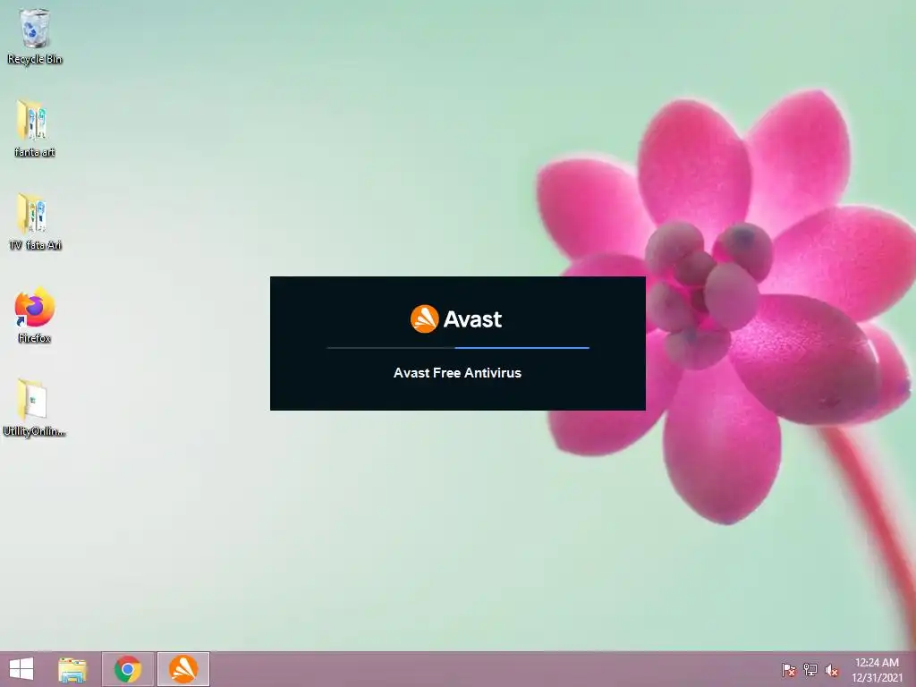916x687 pixels.
Task: Click the date 12/31/2021 in tray
Action: (877, 678)
